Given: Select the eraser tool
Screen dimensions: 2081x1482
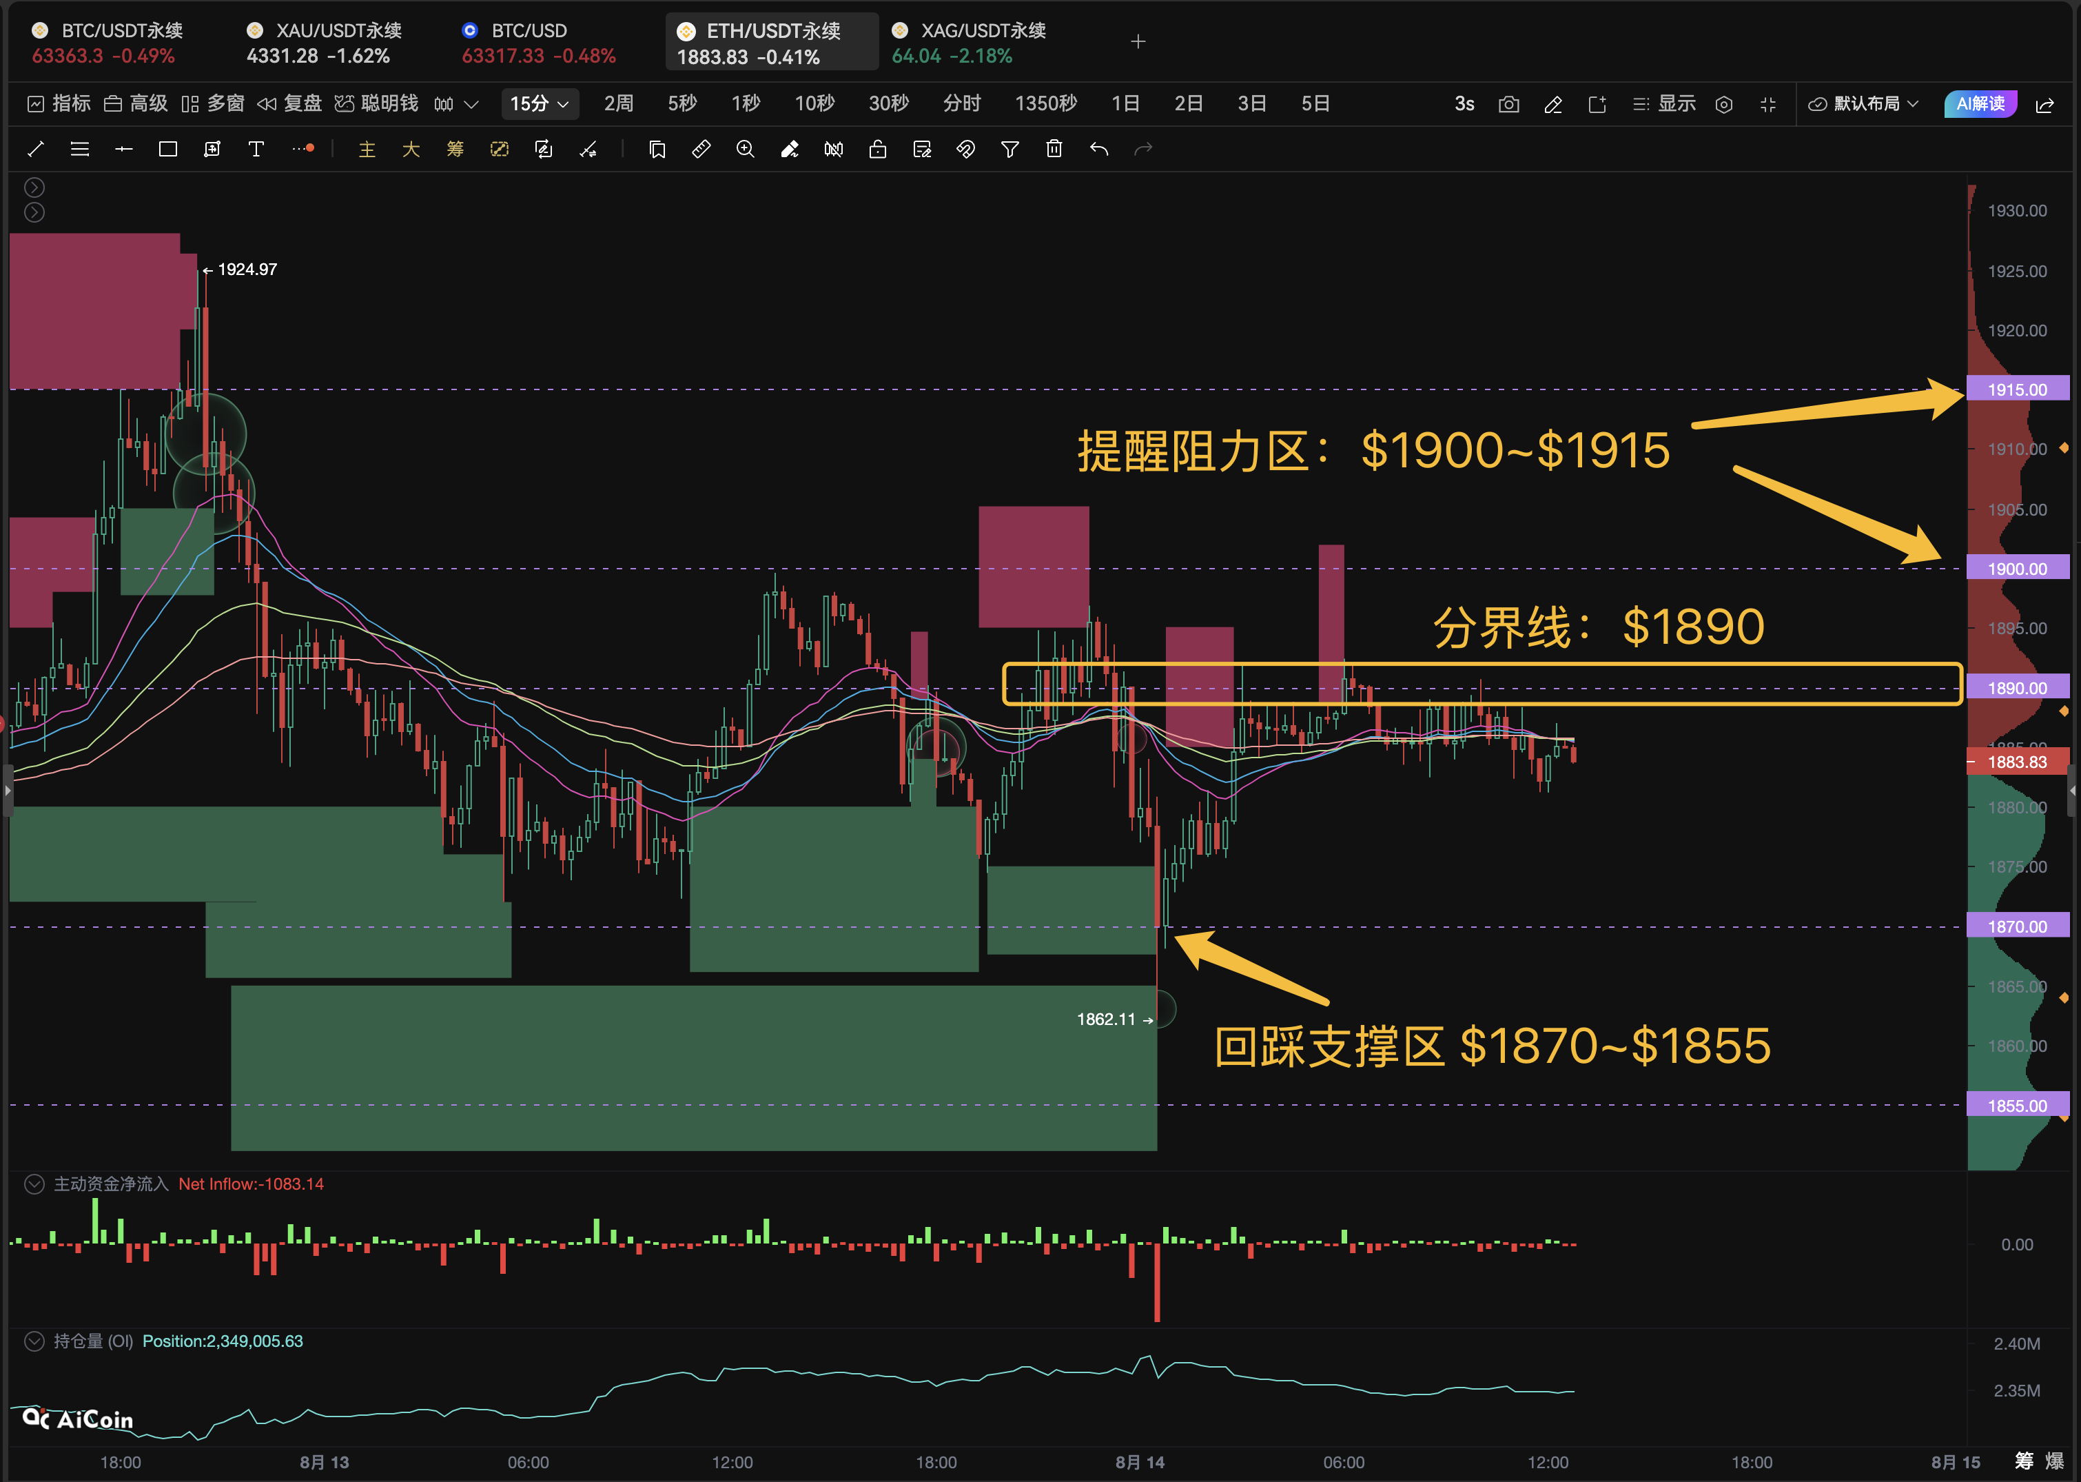Looking at the screenshot, I should coord(790,149).
